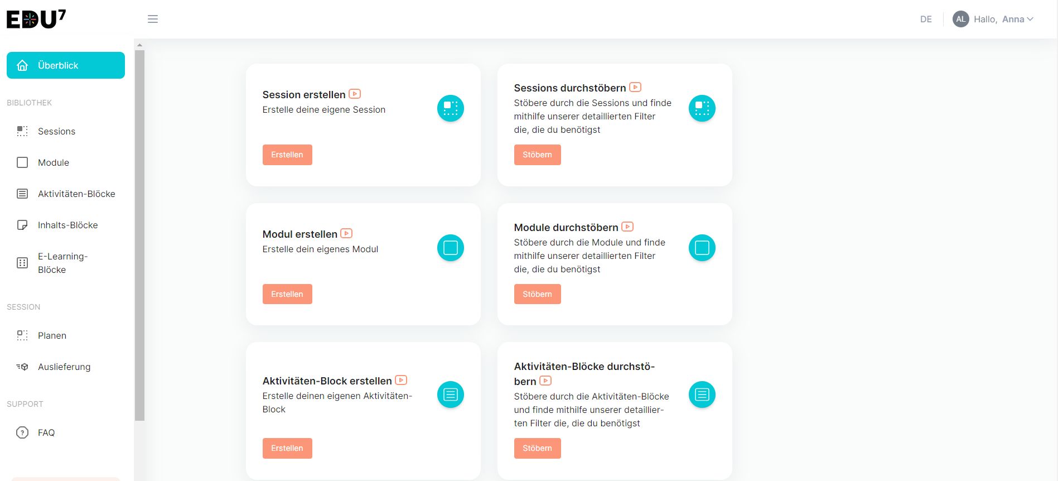Click the EDU7 logo
The height and width of the screenshot is (481, 1058).
pos(36,19)
